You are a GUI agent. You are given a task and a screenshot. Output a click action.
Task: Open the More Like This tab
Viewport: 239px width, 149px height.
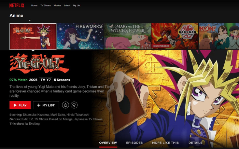tap(165, 143)
